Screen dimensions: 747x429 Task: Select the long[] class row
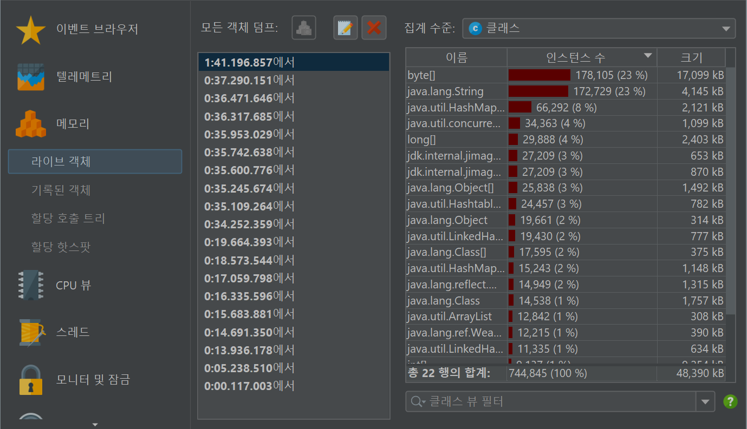[x=565, y=140]
